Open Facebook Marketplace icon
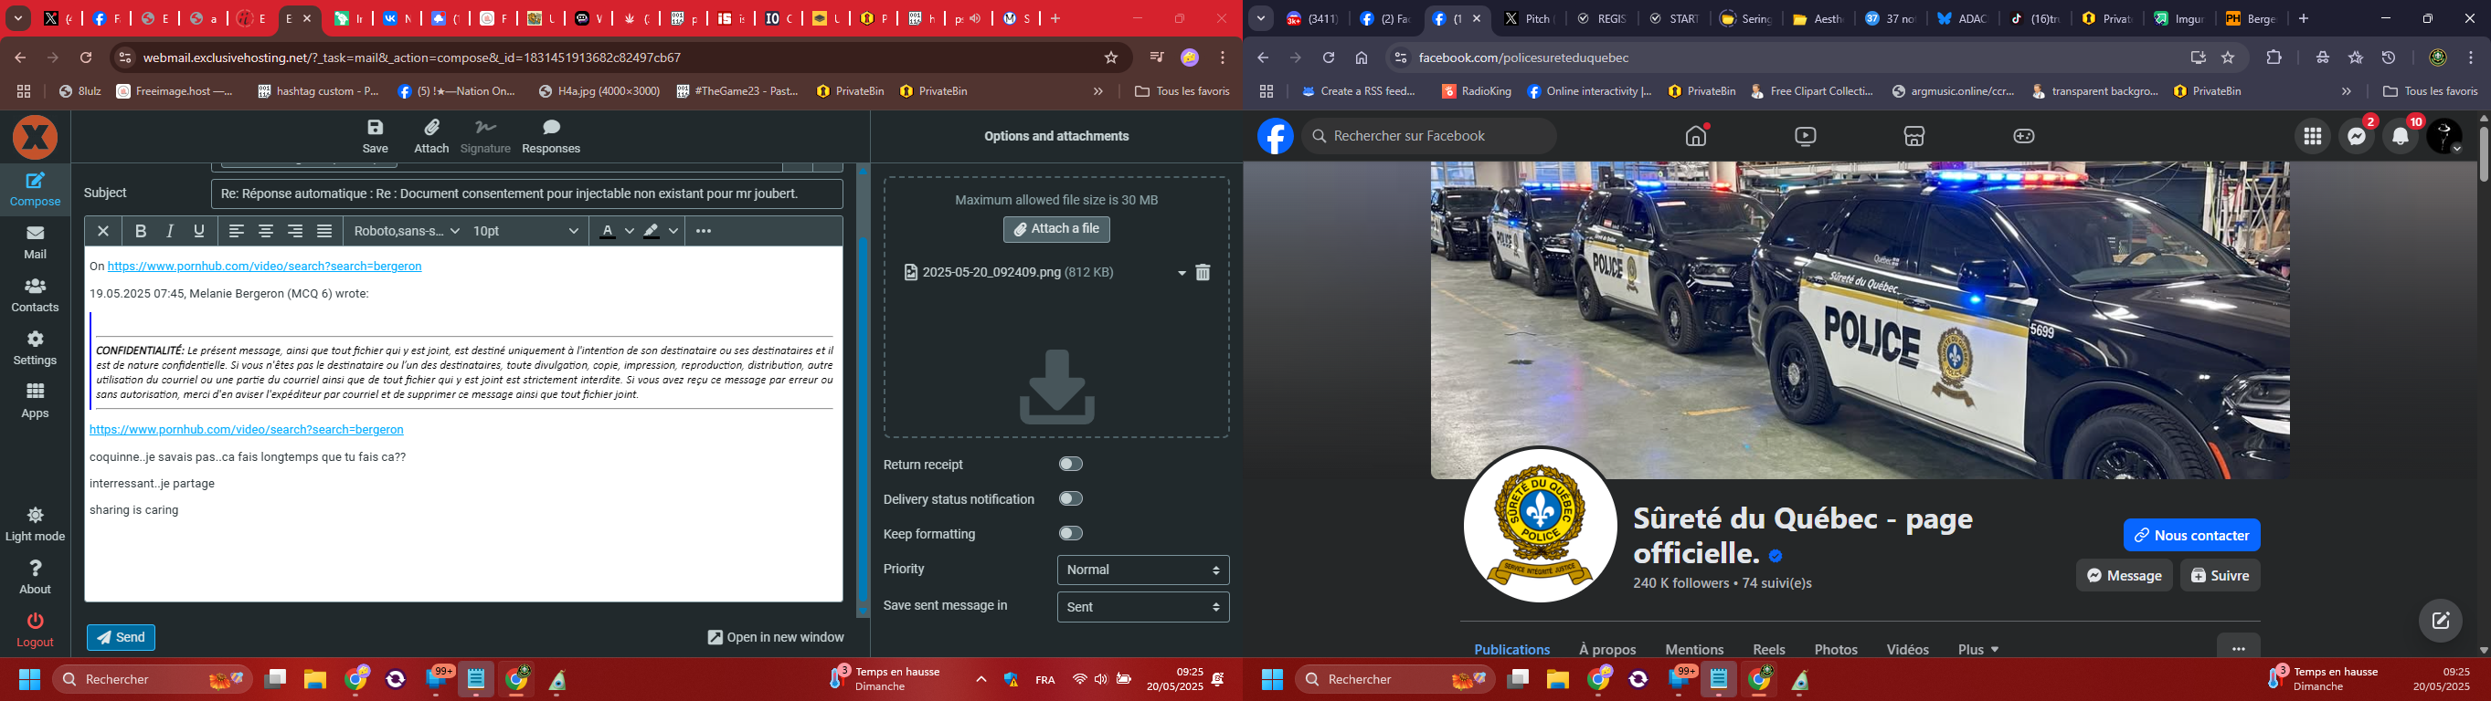The height and width of the screenshot is (701, 2491). click(1914, 136)
